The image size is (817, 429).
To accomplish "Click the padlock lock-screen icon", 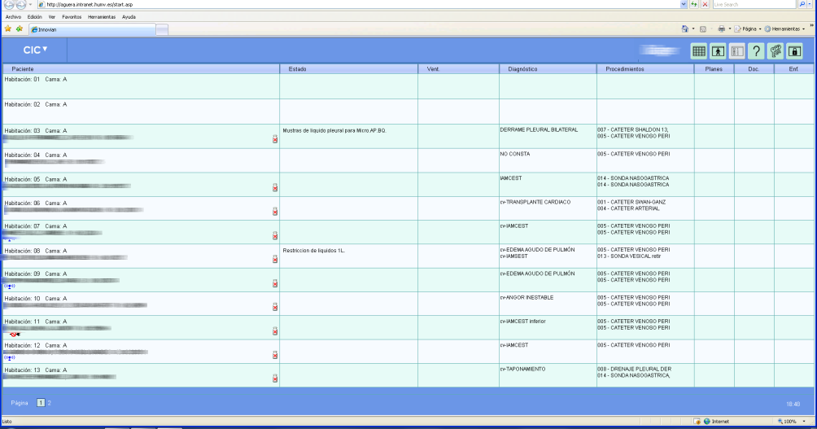I will coord(794,51).
